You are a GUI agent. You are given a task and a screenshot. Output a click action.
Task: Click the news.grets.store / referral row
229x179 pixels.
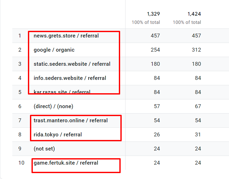click(x=66, y=36)
